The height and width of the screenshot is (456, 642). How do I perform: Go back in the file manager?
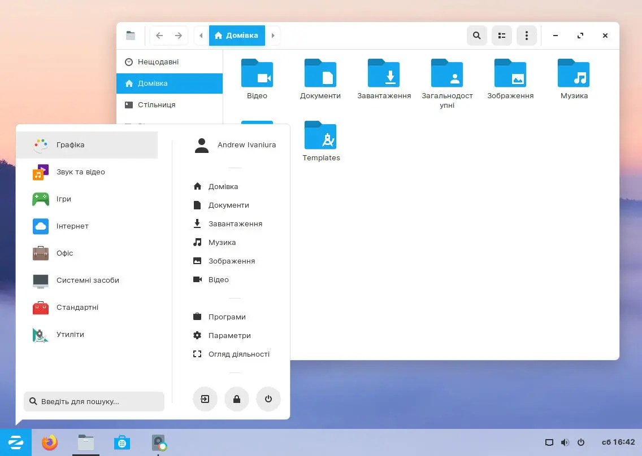point(159,36)
